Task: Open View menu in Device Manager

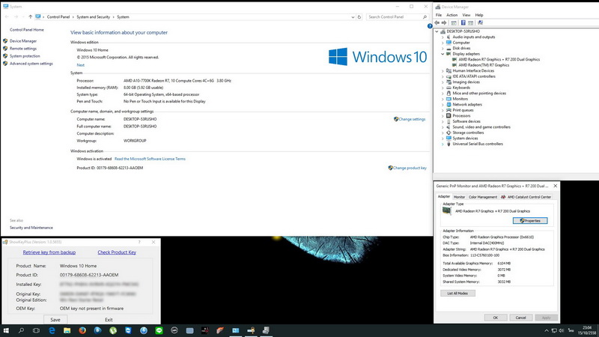Action: pos(466,15)
